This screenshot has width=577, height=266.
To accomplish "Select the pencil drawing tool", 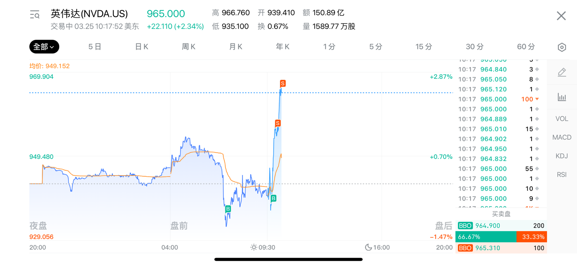I will click(562, 72).
